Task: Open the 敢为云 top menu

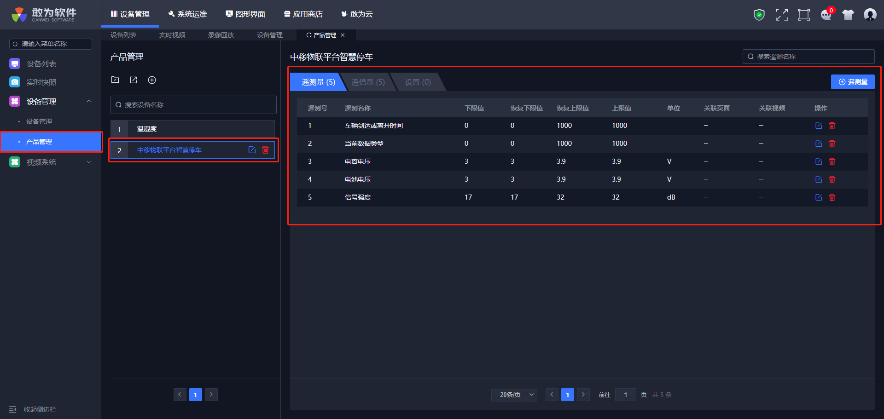Action: 357,14
